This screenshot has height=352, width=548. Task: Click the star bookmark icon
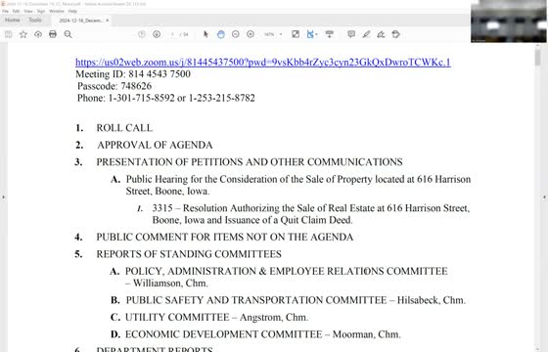click(23, 34)
